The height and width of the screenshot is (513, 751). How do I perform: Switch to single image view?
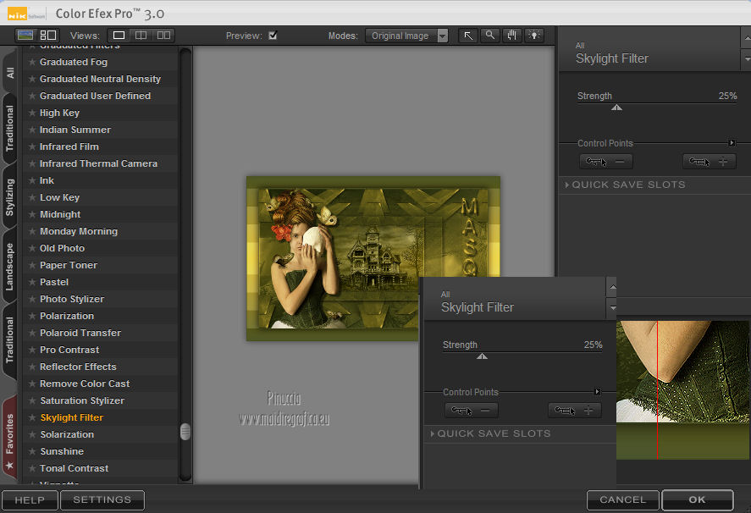[119, 36]
